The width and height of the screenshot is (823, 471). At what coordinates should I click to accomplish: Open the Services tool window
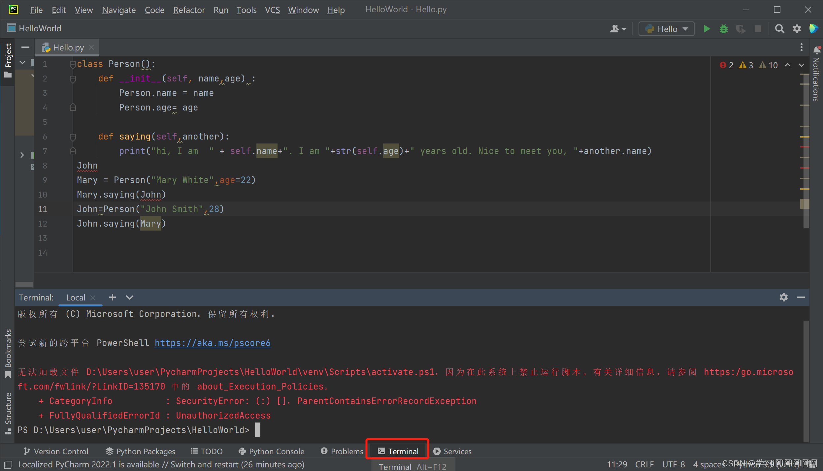[452, 451]
